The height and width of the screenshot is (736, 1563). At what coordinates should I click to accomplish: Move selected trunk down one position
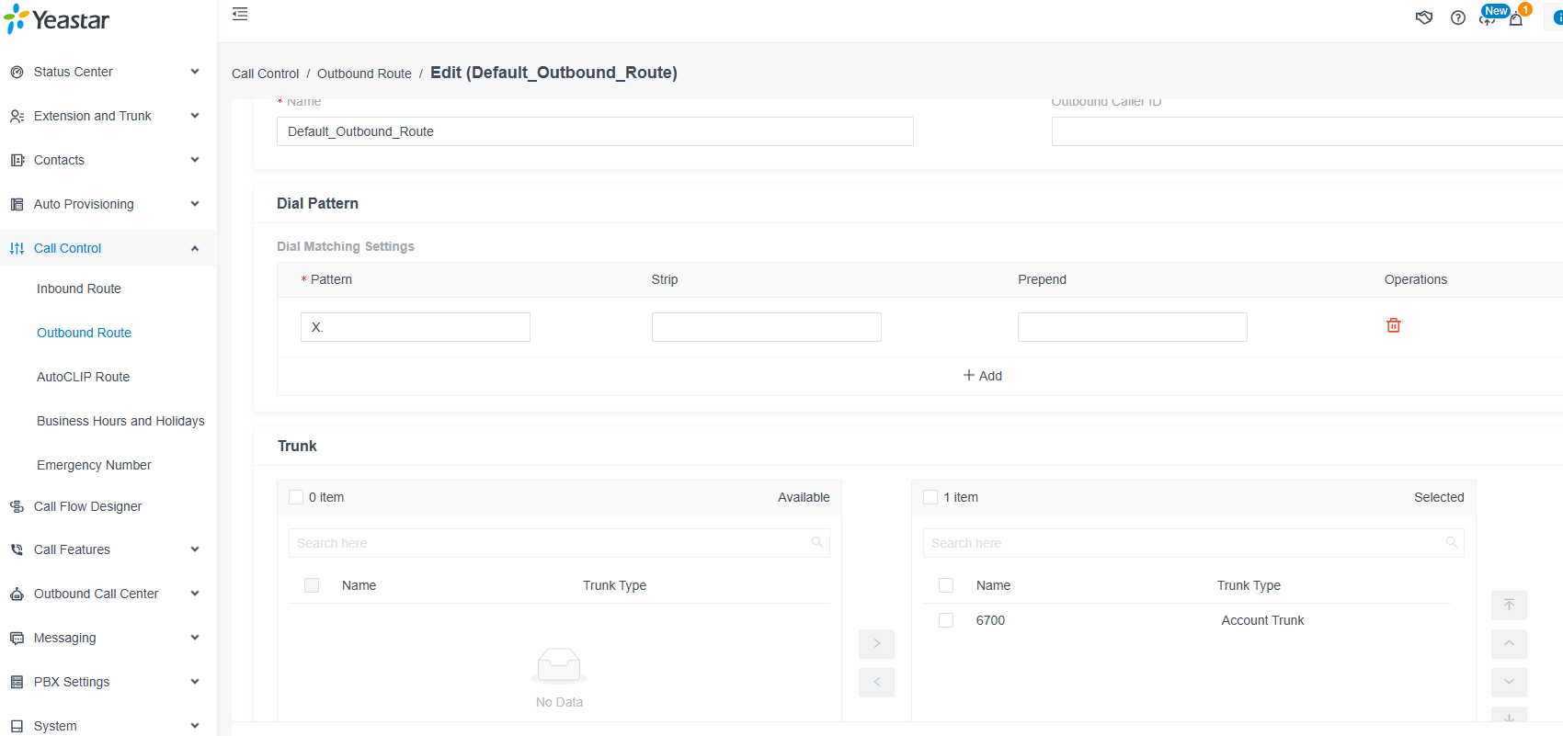coord(1509,682)
